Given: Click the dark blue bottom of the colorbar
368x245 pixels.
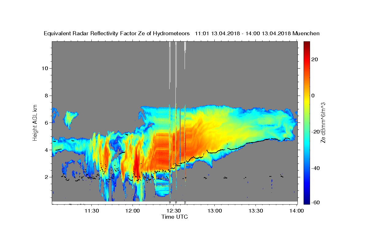Looking at the screenshot, I should point(307,202).
